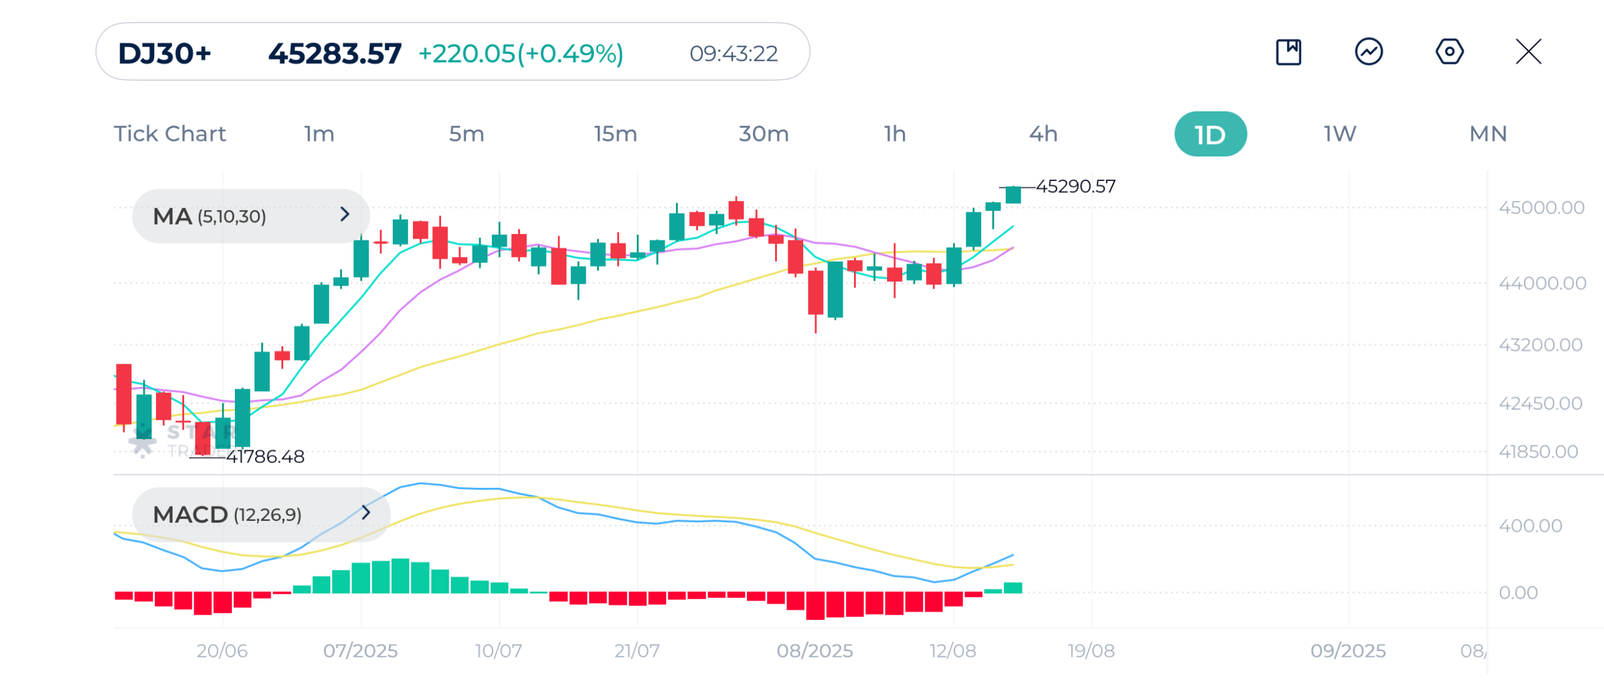
Task: Switch to Tick Chart view
Action: [169, 134]
